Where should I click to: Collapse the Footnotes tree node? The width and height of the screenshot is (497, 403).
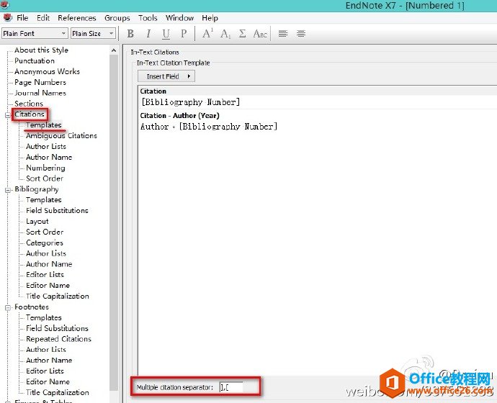[8, 308]
